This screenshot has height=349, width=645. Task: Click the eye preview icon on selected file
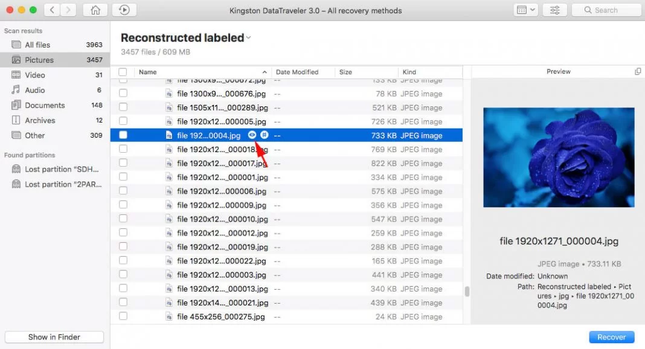(252, 135)
